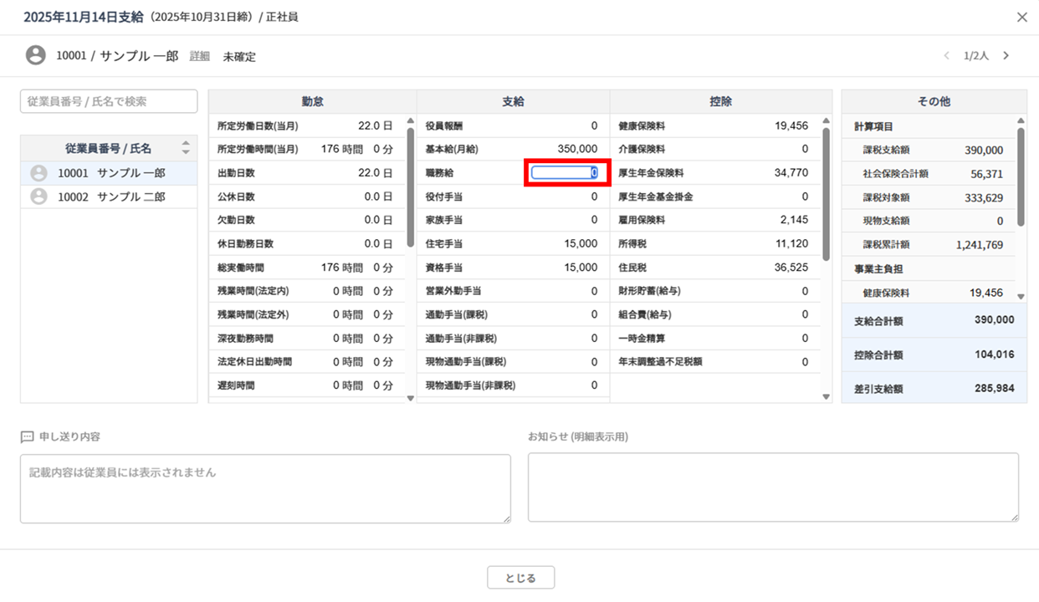Click the お知らせ (明細表示用) text area

[x=773, y=487]
